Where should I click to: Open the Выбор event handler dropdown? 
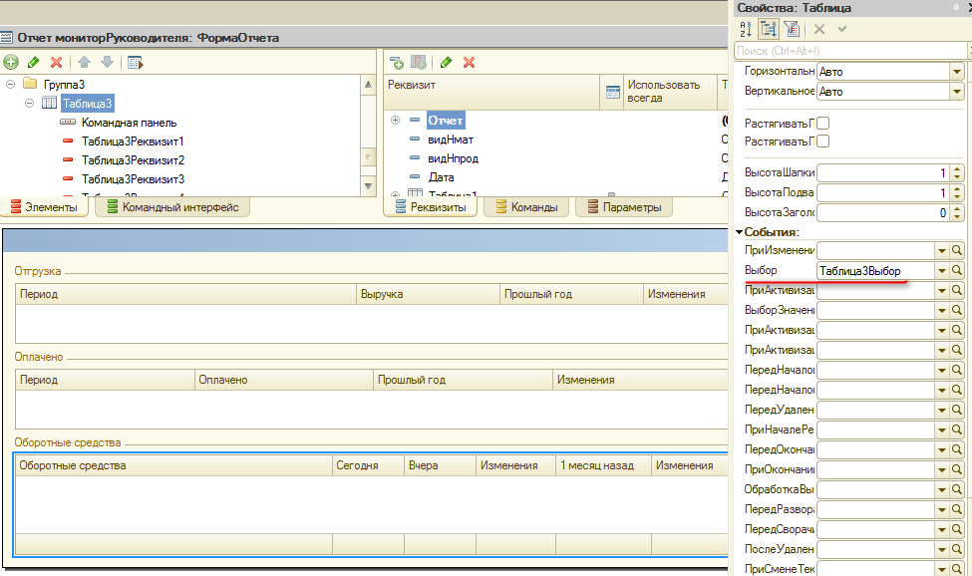[940, 271]
